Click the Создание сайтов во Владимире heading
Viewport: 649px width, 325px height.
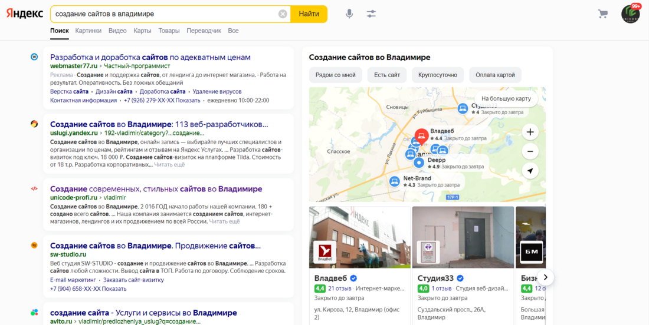click(369, 57)
